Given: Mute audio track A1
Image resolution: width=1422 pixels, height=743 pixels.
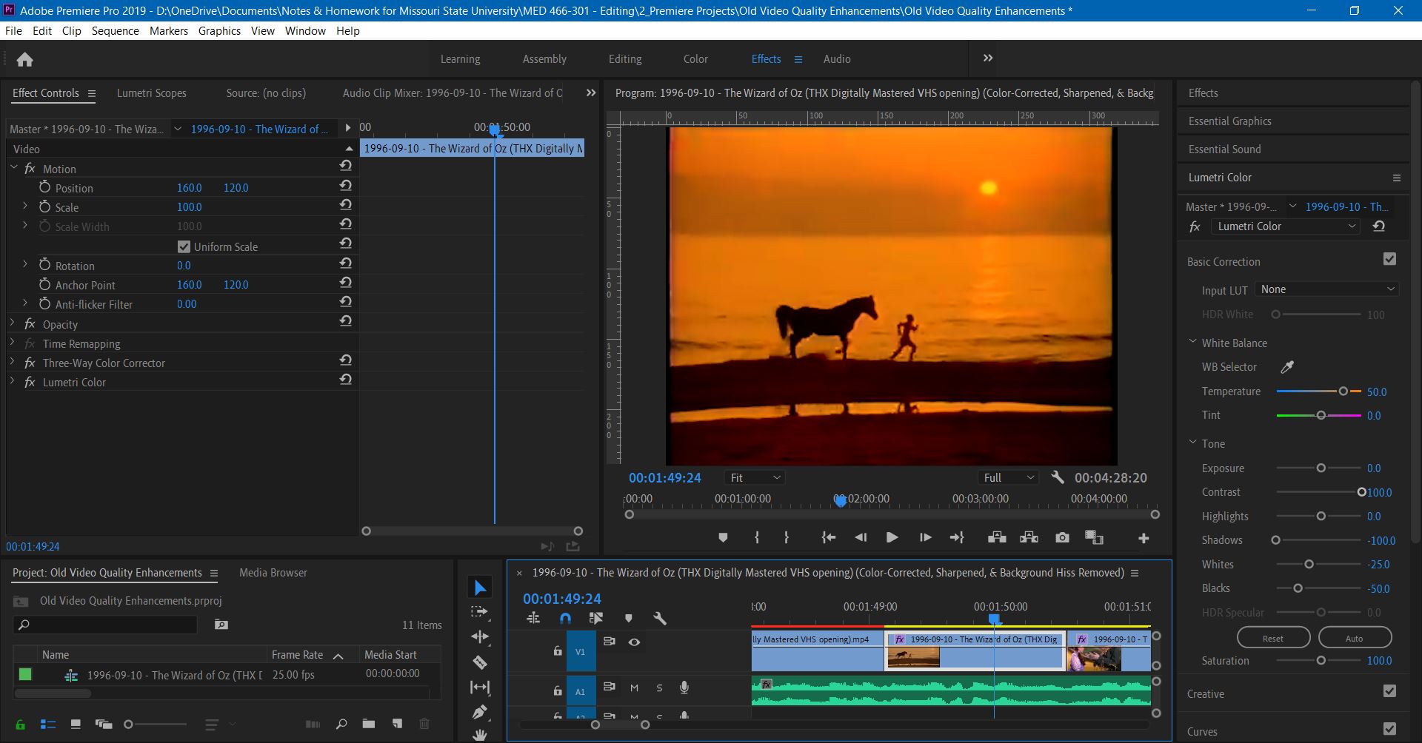Looking at the screenshot, I should pos(634,688).
